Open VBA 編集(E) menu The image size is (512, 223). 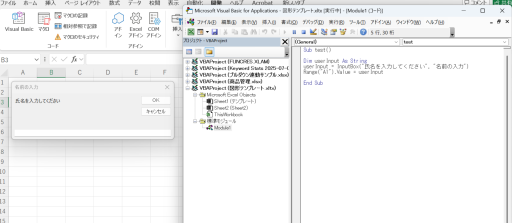pos(229,22)
